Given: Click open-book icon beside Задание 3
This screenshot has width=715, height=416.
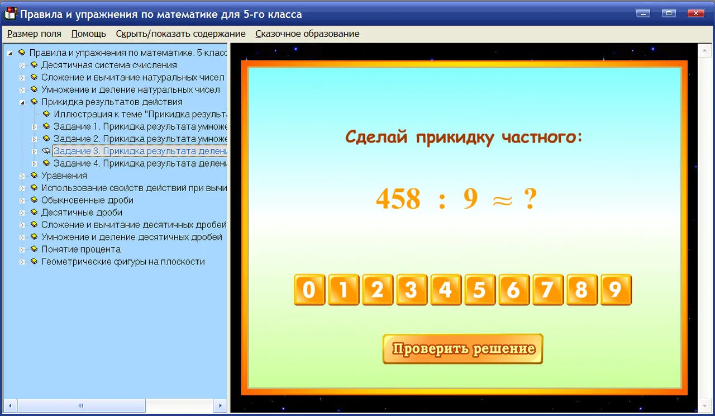Looking at the screenshot, I should pyautogui.click(x=46, y=151).
